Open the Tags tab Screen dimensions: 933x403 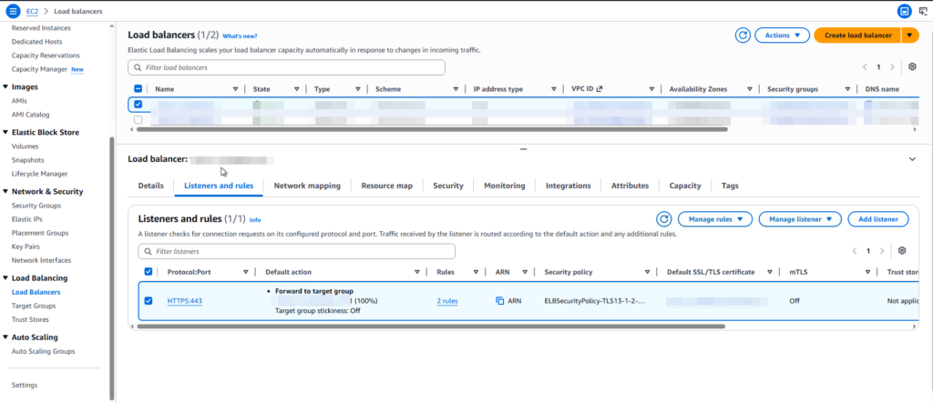[730, 186]
